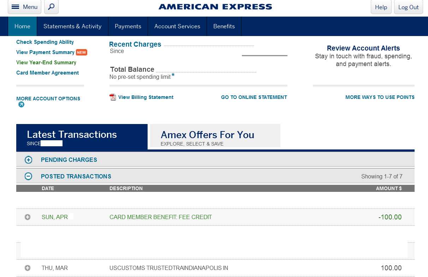The width and height of the screenshot is (428, 277).
Task: Click the arrow icon under More Account Options
Action: click(22, 105)
